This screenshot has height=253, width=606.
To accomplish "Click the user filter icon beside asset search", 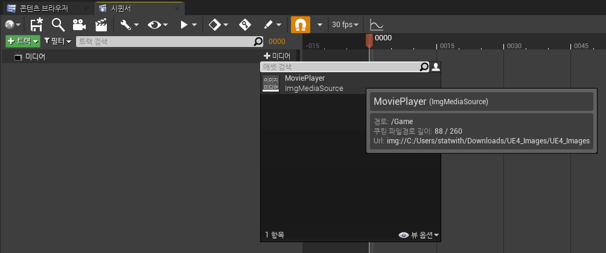I will pyautogui.click(x=436, y=67).
